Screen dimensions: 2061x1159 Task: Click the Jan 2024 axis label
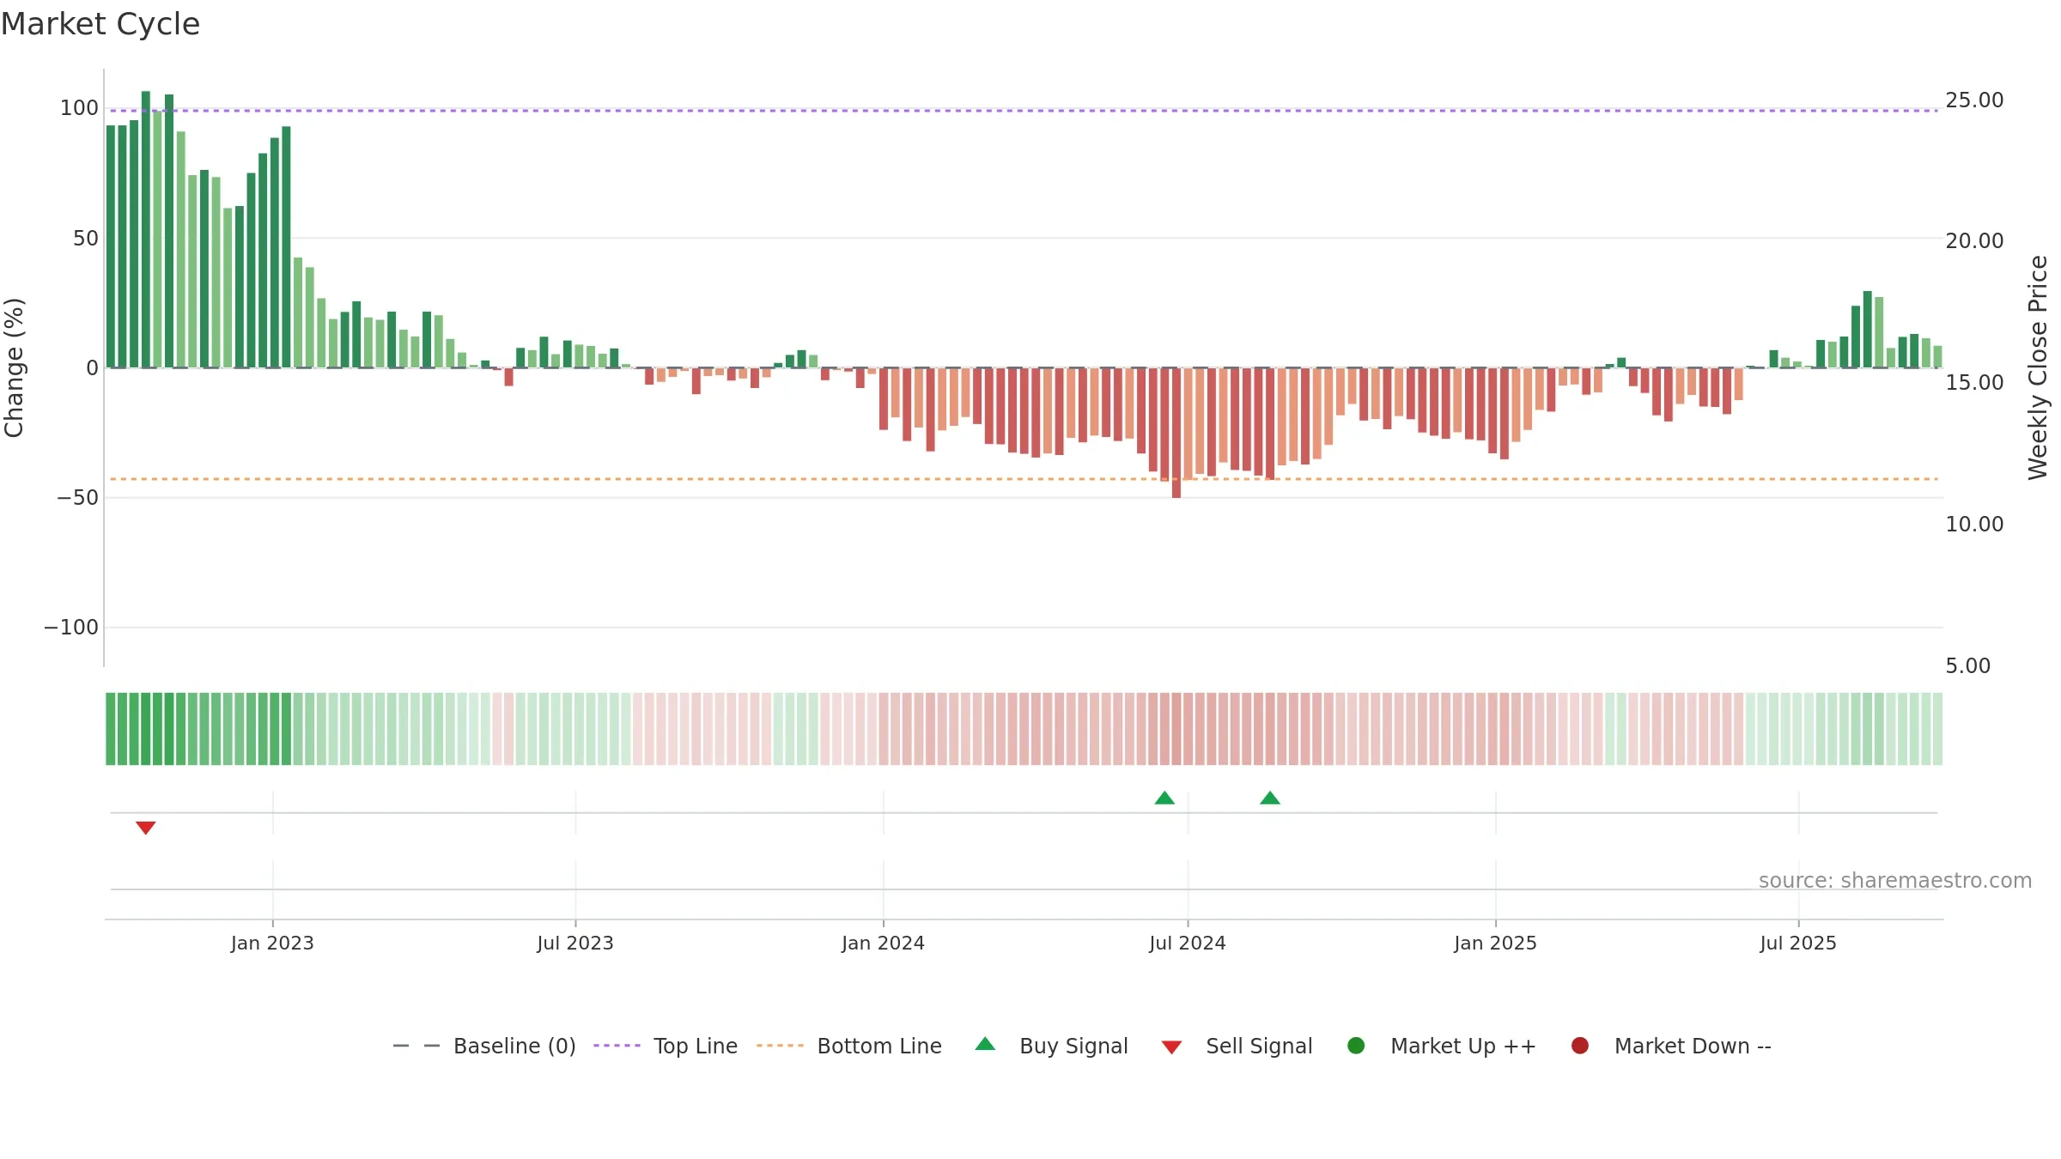tap(883, 944)
